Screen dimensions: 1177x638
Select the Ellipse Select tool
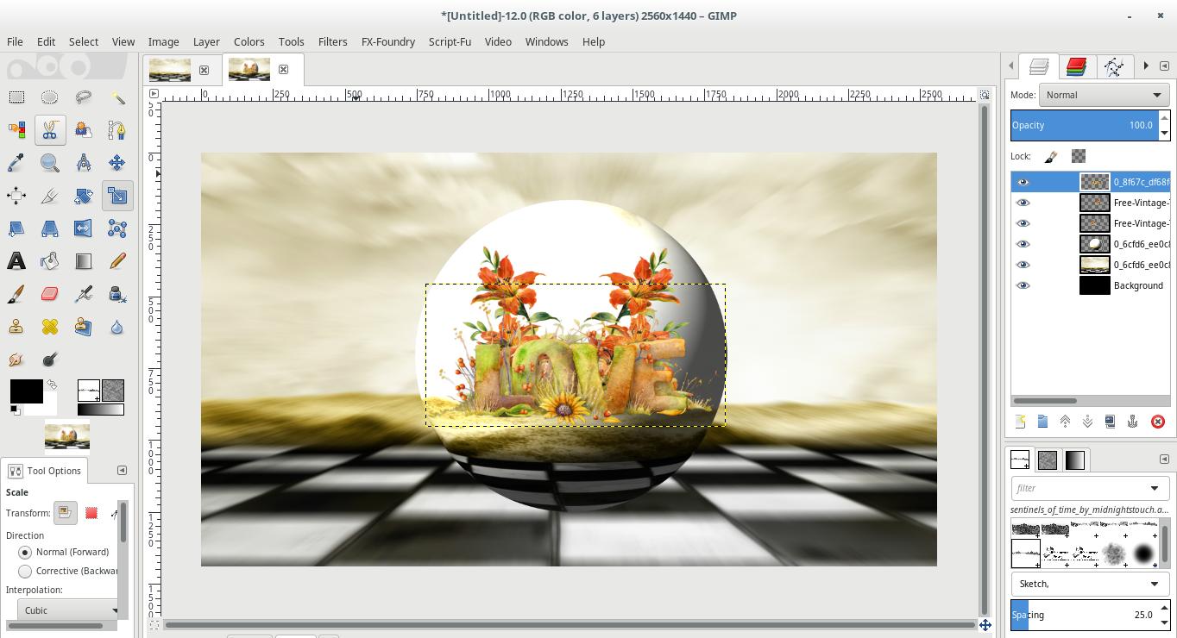[x=50, y=97]
